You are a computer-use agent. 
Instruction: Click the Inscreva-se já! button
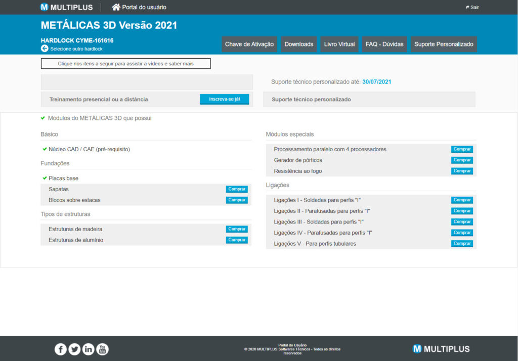[224, 99]
